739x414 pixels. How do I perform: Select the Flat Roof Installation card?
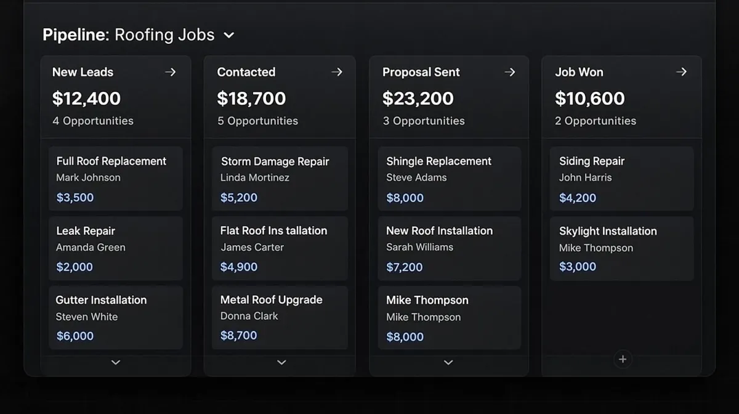pyautogui.click(x=280, y=248)
